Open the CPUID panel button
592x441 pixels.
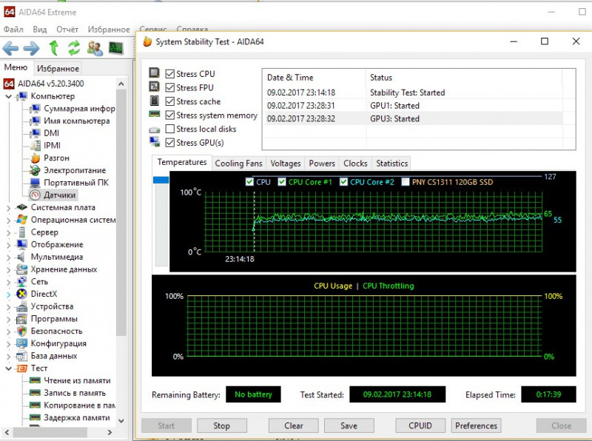click(420, 425)
